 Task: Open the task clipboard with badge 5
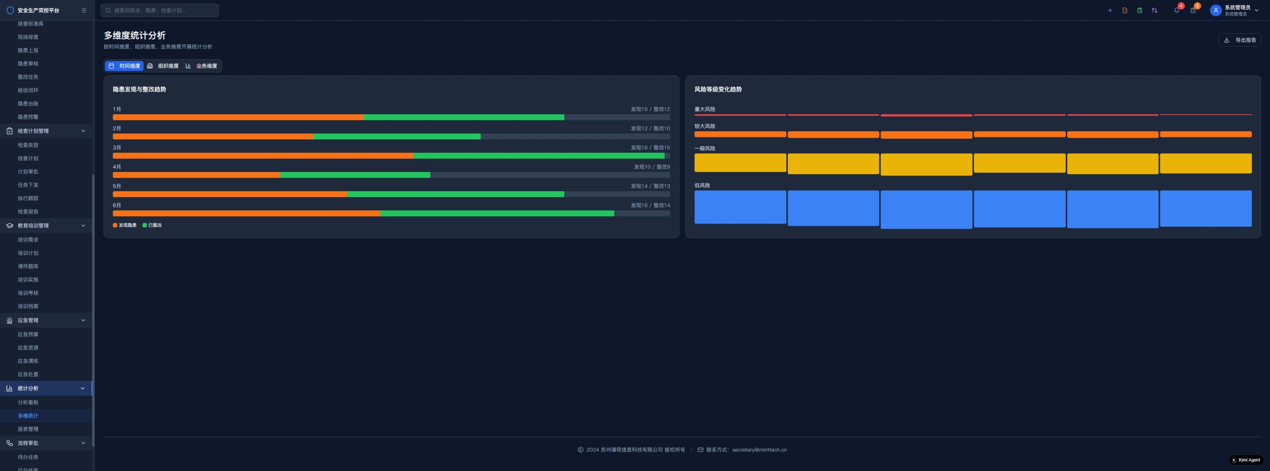click(x=1193, y=10)
